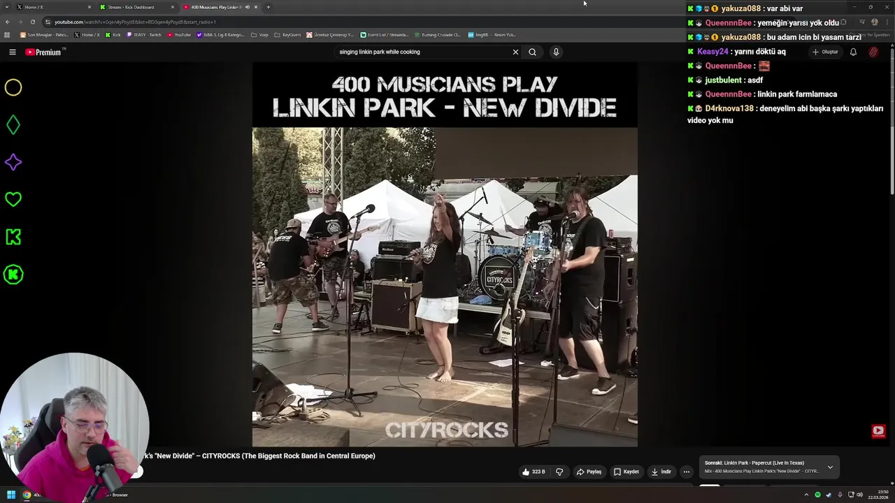Open the Son Mesajlar bookmark
Image resolution: width=895 pixels, height=503 pixels.
point(44,35)
